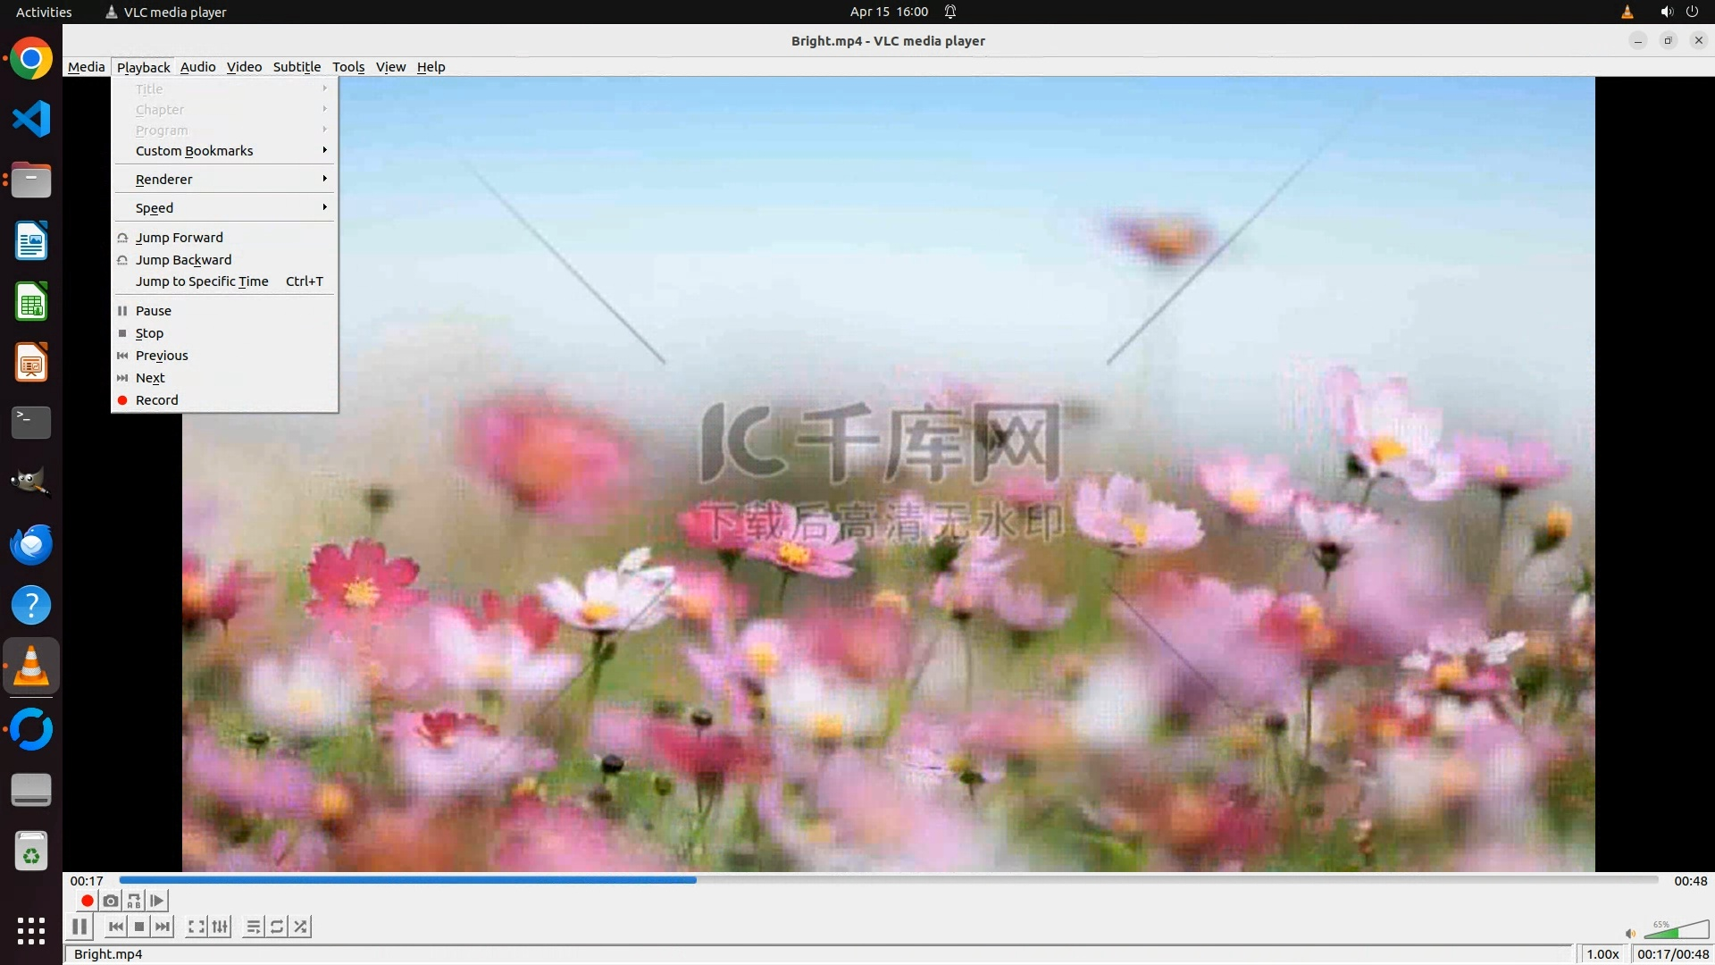Click the red record button in toolbar
This screenshot has height=965, width=1715.
tap(87, 901)
